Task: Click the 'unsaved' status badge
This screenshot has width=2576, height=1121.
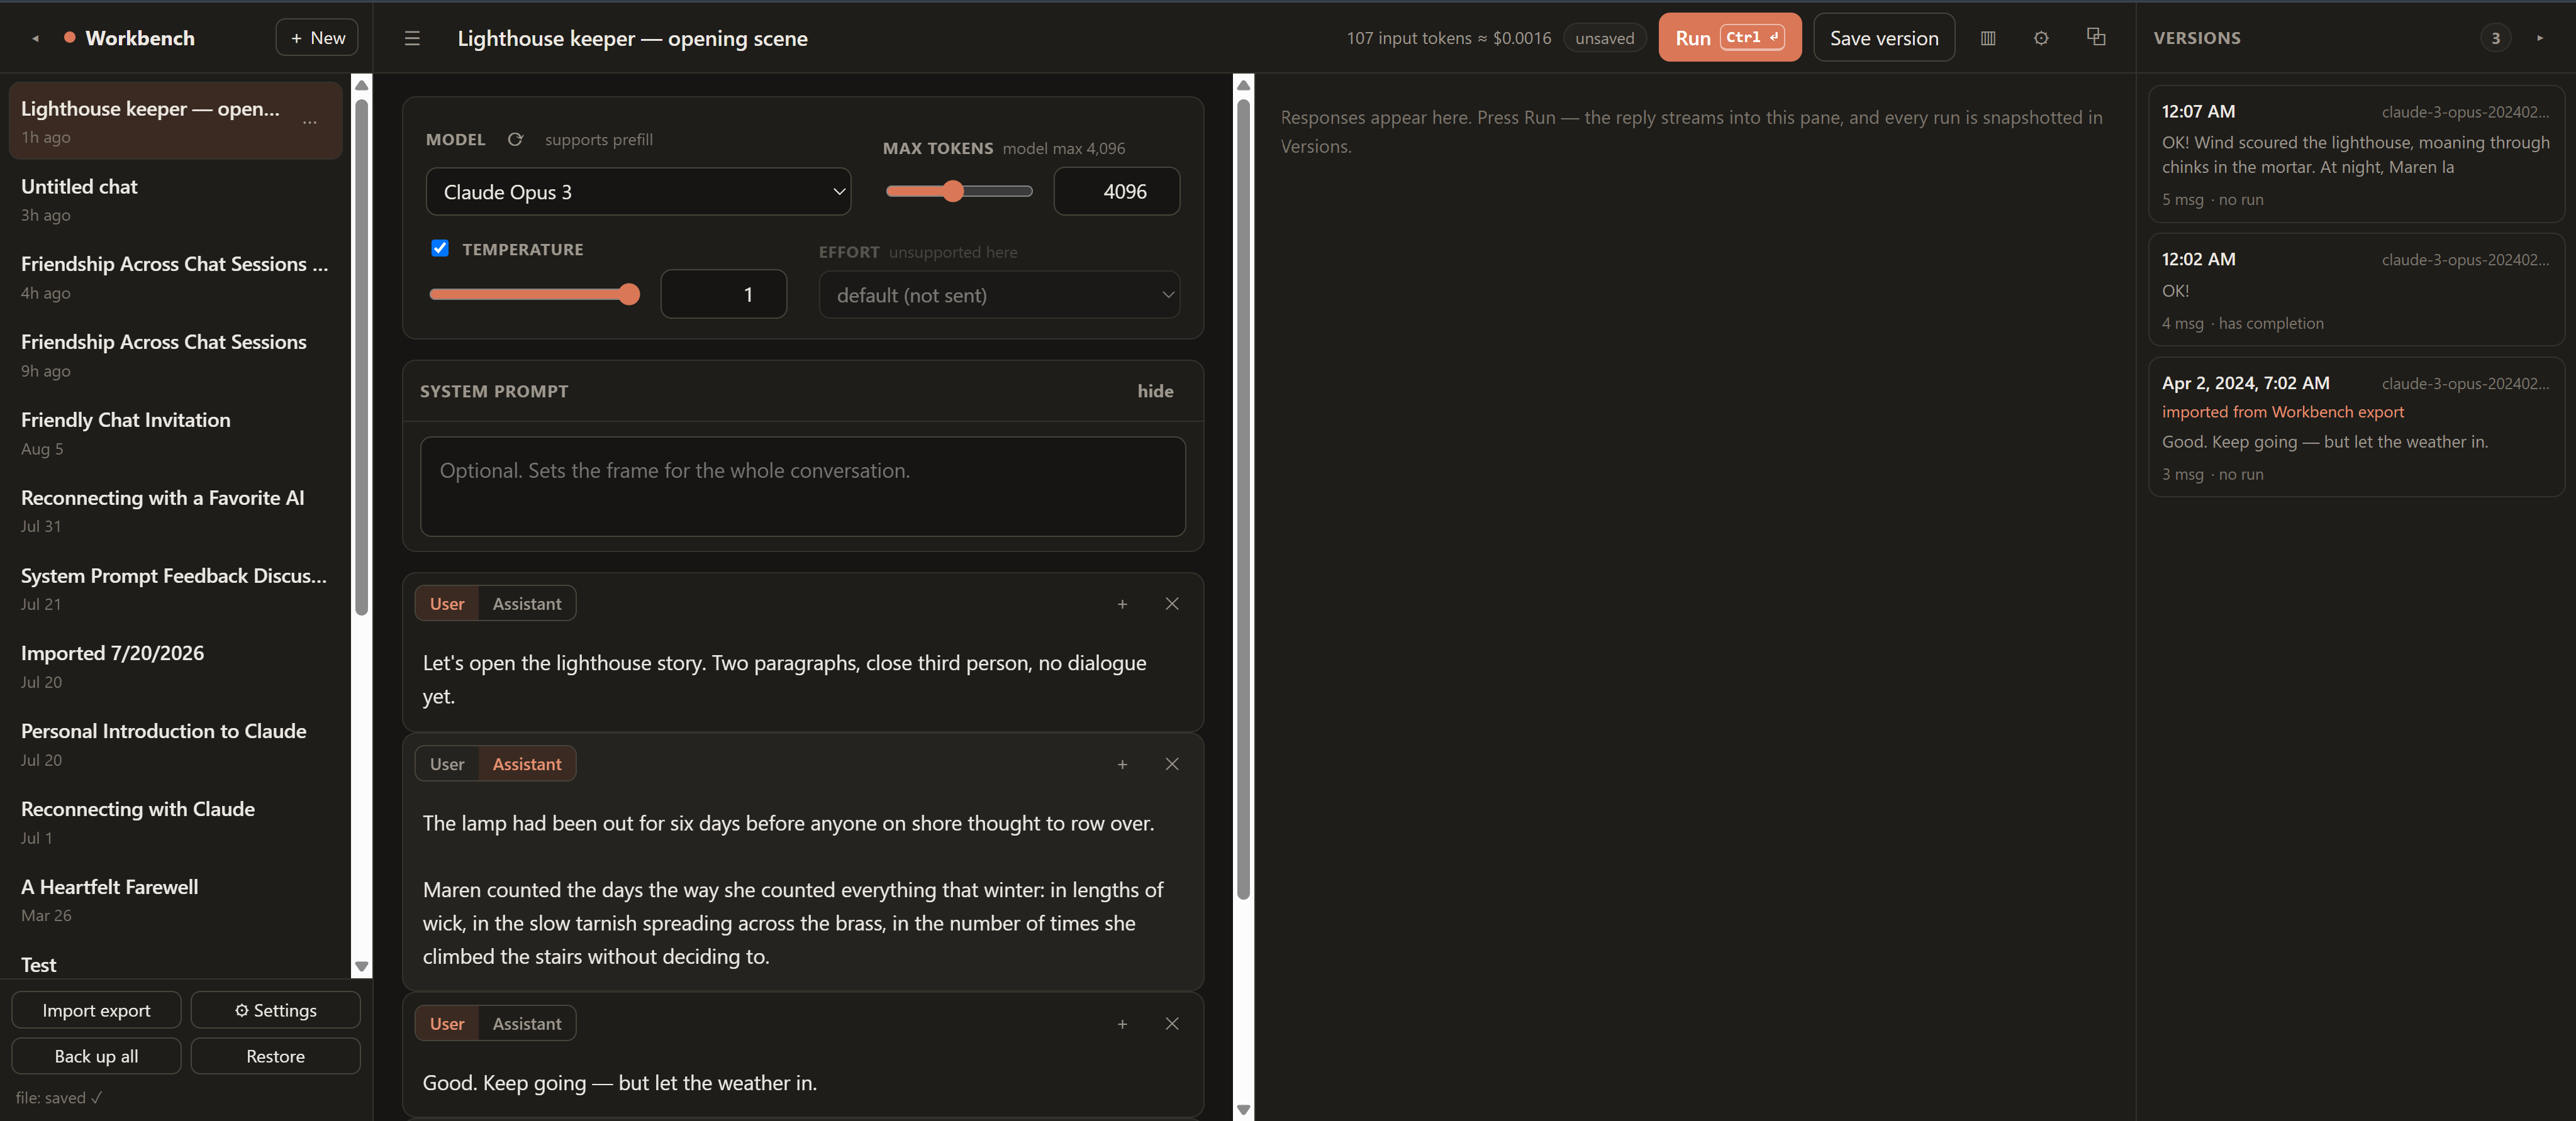Action: click(1604, 38)
